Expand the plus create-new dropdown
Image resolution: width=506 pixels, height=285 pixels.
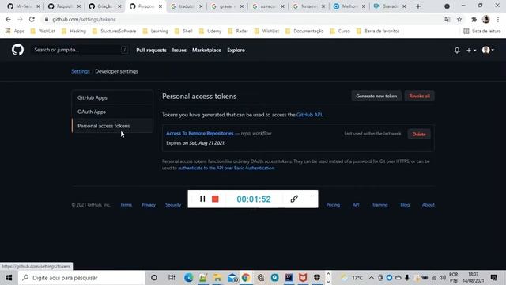(x=471, y=51)
